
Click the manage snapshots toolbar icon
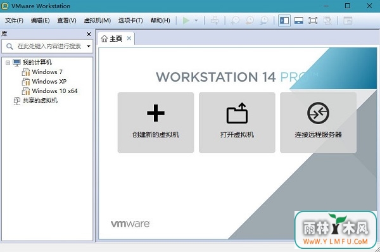pyautogui.click(x=264, y=21)
